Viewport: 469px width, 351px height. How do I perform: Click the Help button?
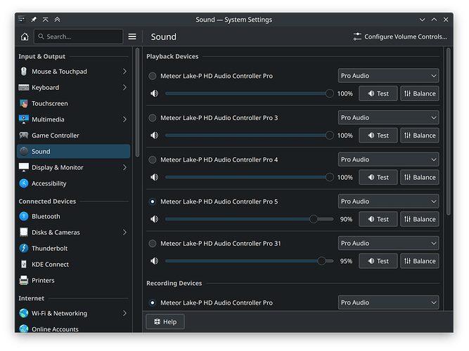click(x=165, y=322)
